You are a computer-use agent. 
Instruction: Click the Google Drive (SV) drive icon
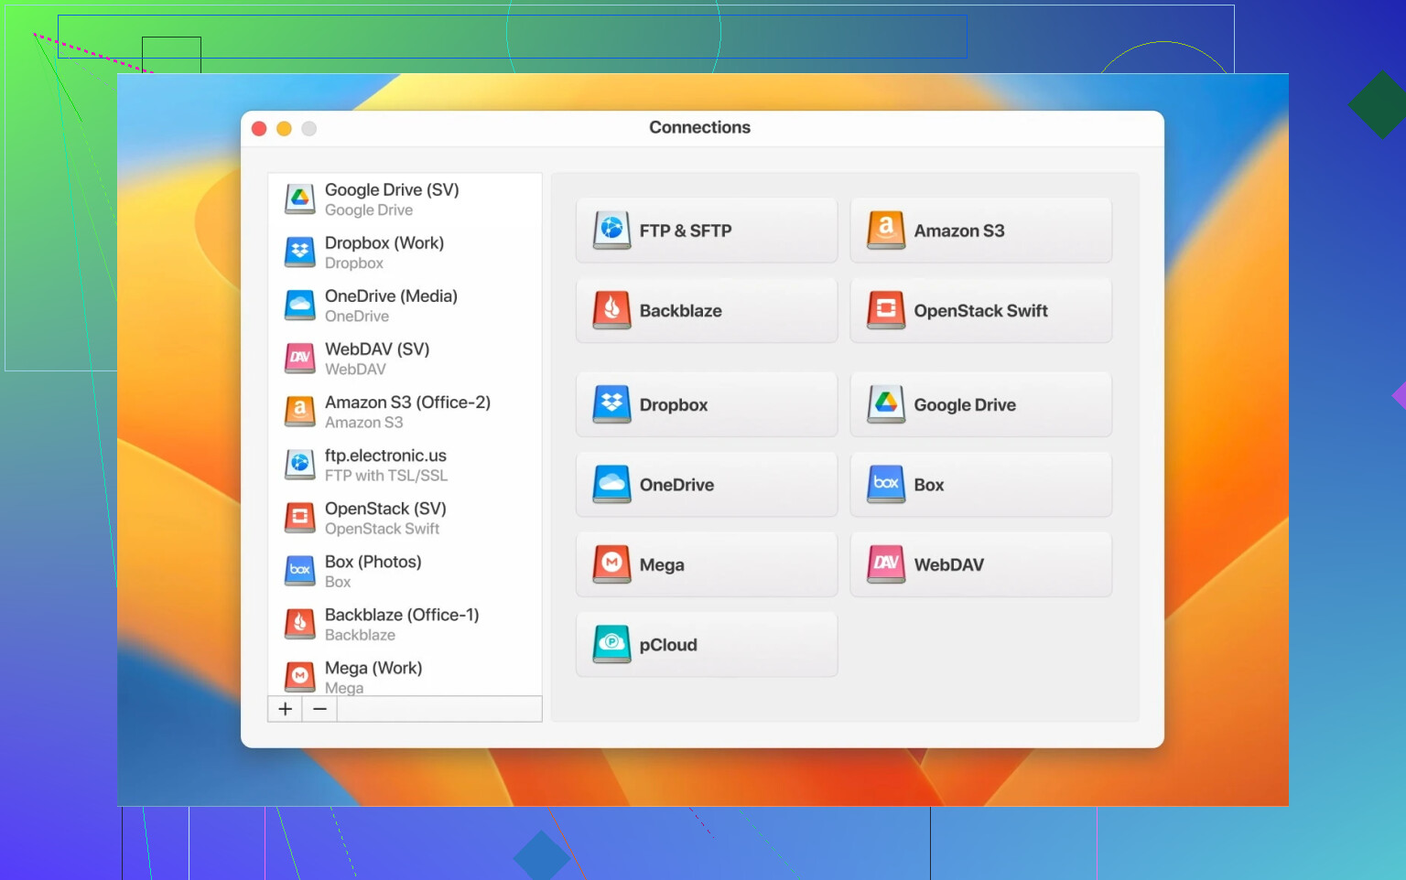click(299, 199)
